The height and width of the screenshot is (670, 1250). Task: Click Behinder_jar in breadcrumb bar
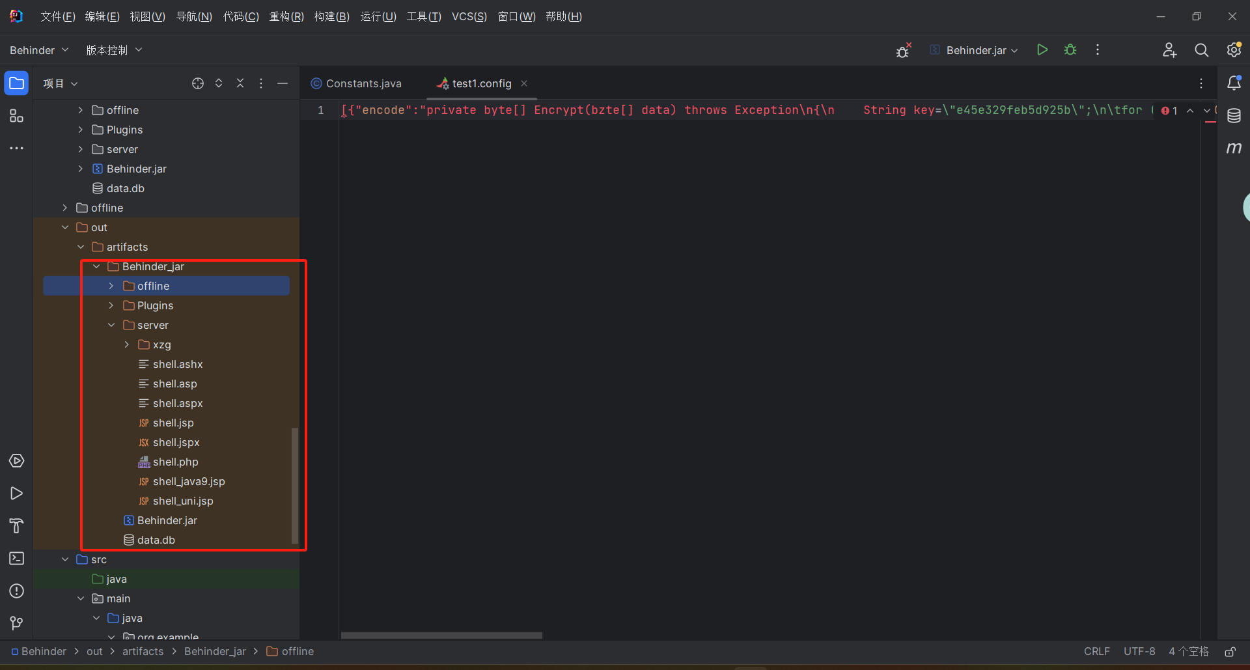pyautogui.click(x=215, y=652)
